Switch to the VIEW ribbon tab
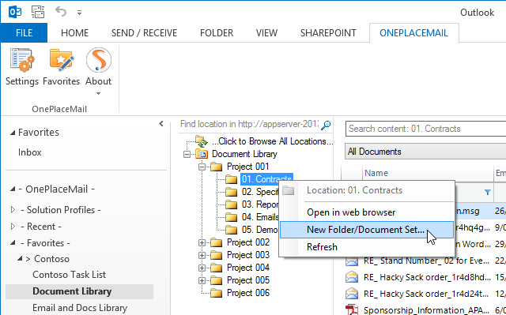This screenshot has width=506, height=315. click(266, 33)
